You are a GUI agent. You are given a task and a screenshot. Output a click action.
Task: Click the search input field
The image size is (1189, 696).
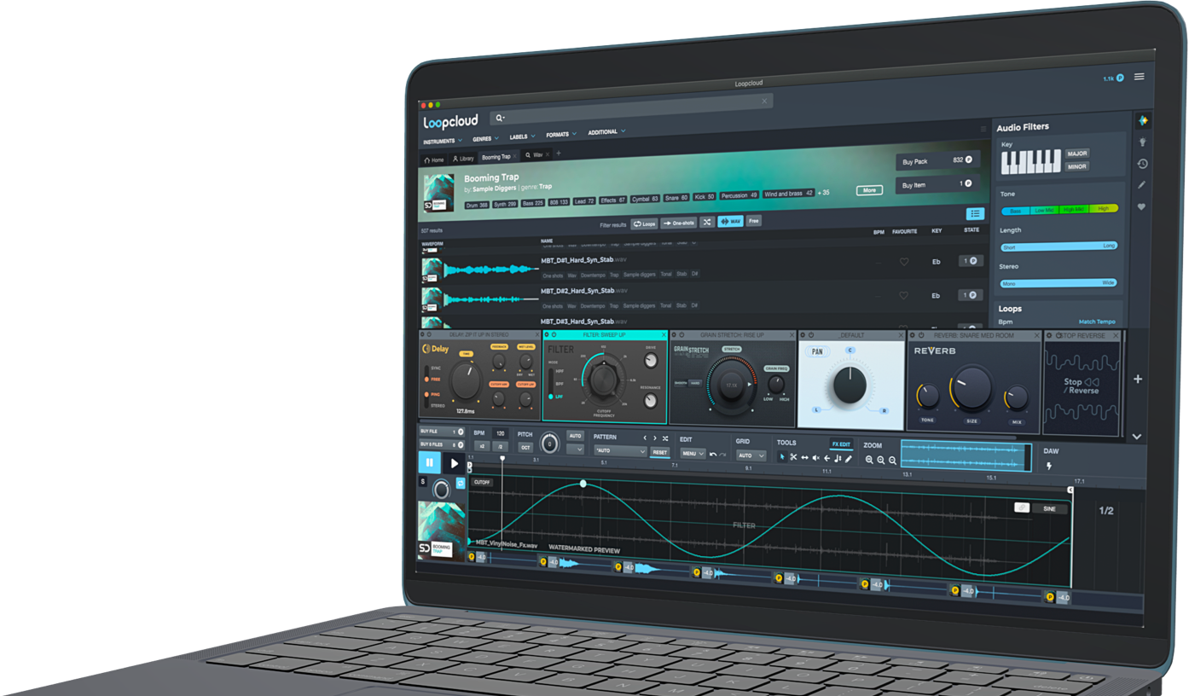pyautogui.click(x=631, y=118)
